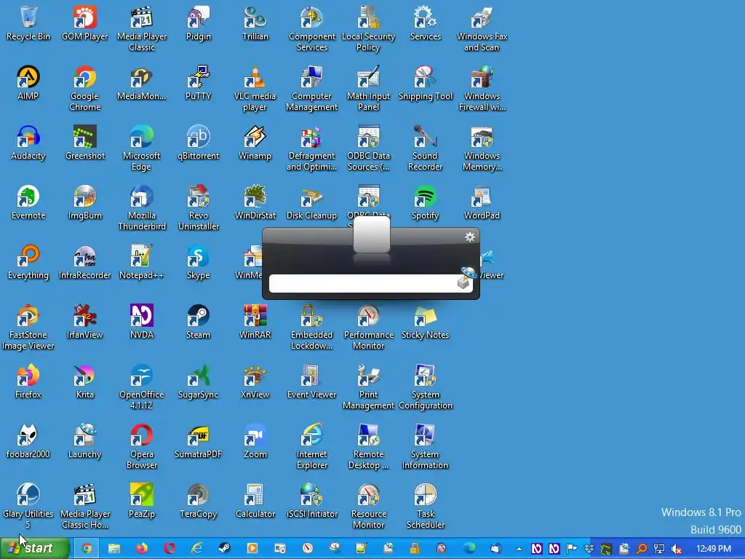Select the qBittorrent desktop shortcut

tap(198, 143)
